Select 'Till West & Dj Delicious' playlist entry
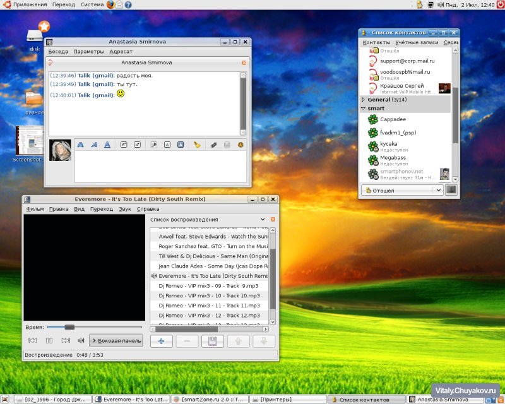This screenshot has height=404, width=505. (x=210, y=256)
